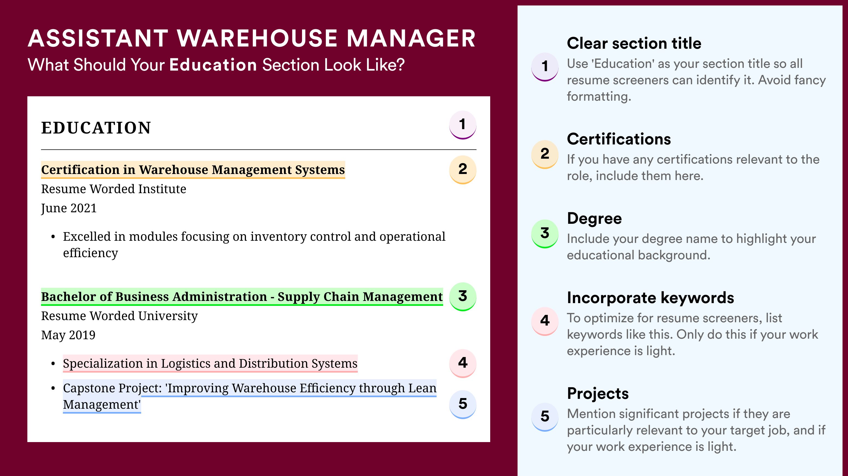Click the Resume Worded Institute text

tap(114, 189)
